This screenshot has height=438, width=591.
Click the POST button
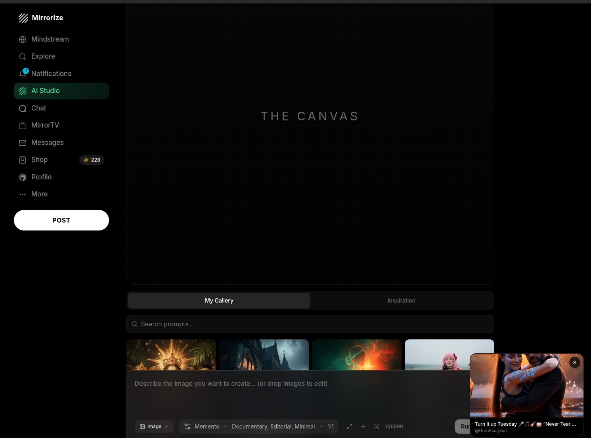[x=61, y=220]
